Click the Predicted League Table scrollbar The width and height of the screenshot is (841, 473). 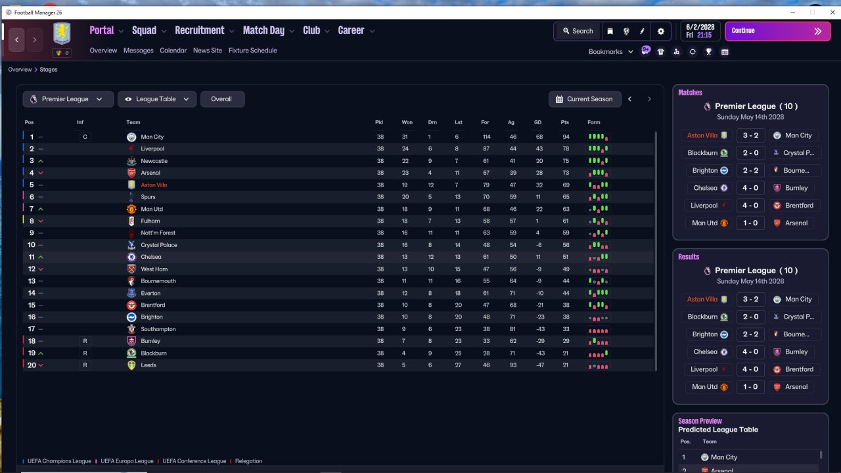821,455
